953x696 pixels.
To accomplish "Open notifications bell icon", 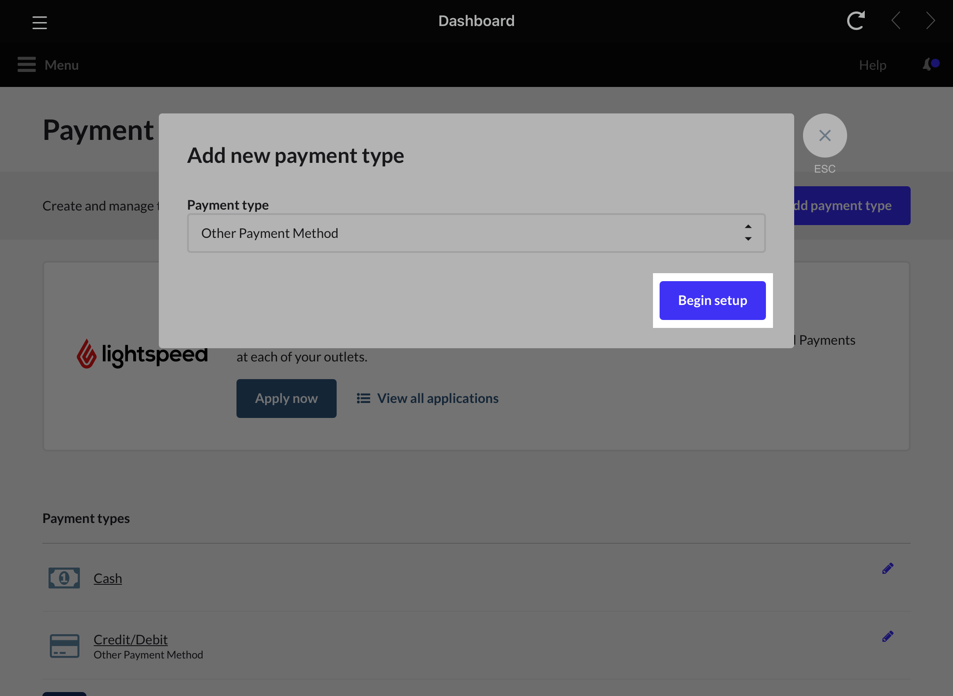I will click(930, 64).
